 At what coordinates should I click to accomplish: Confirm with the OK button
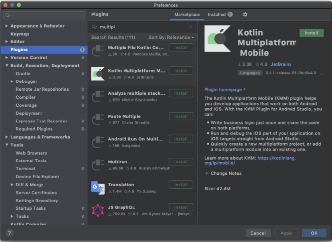(314, 233)
